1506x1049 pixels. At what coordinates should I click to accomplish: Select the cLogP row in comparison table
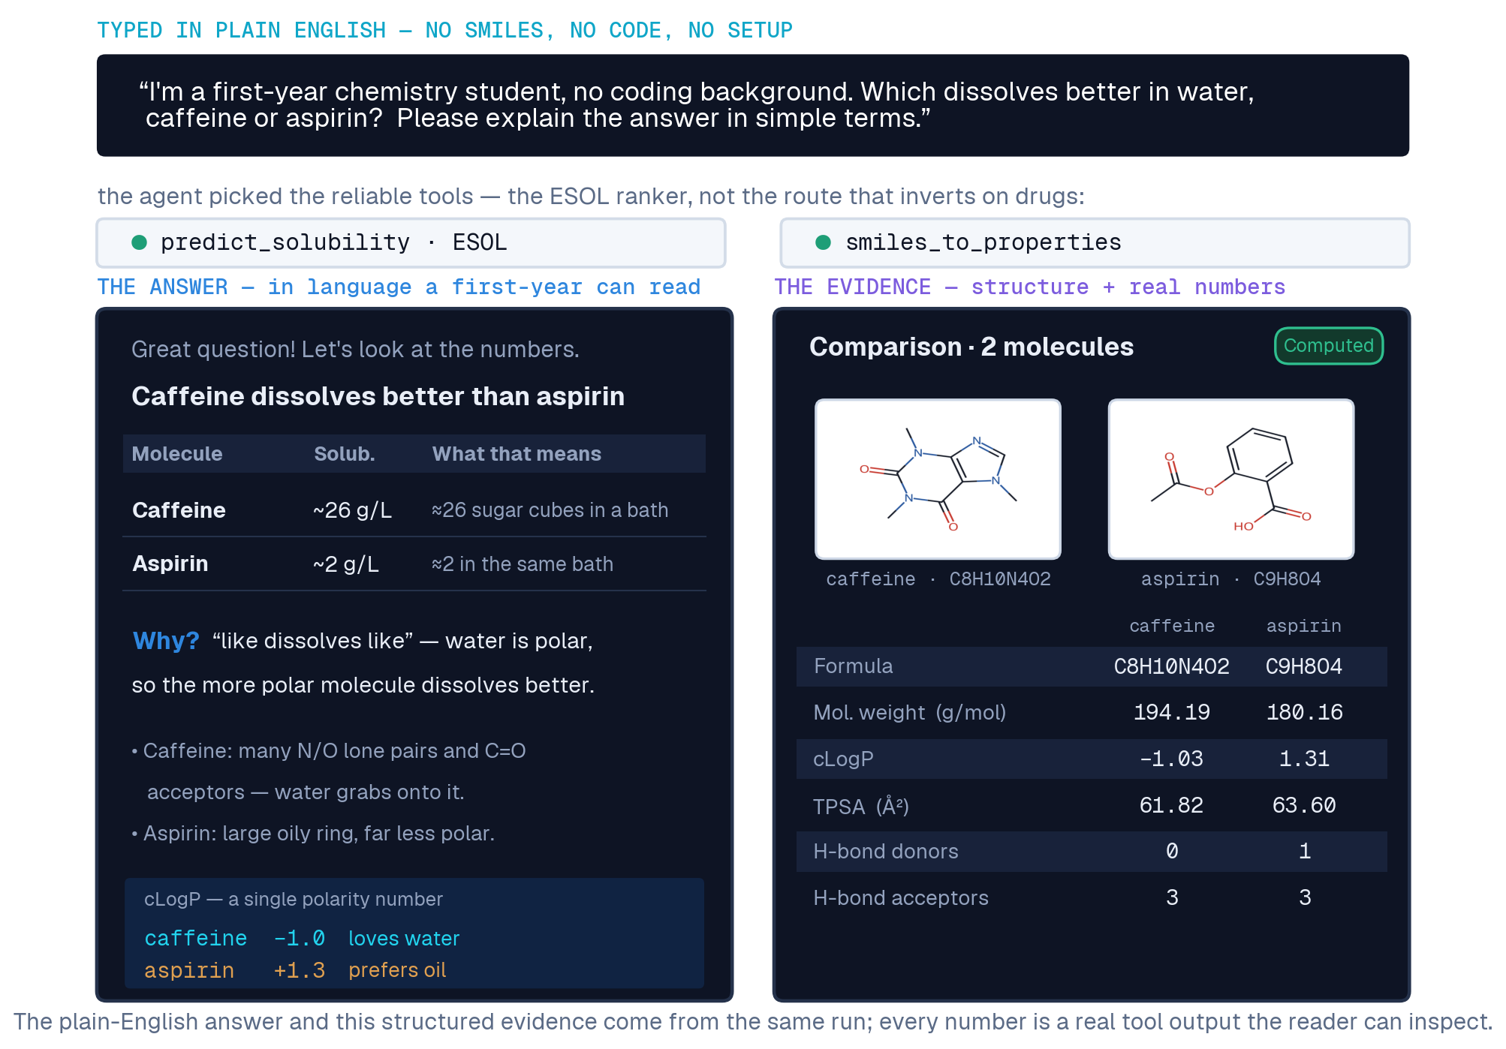point(1092,759)
